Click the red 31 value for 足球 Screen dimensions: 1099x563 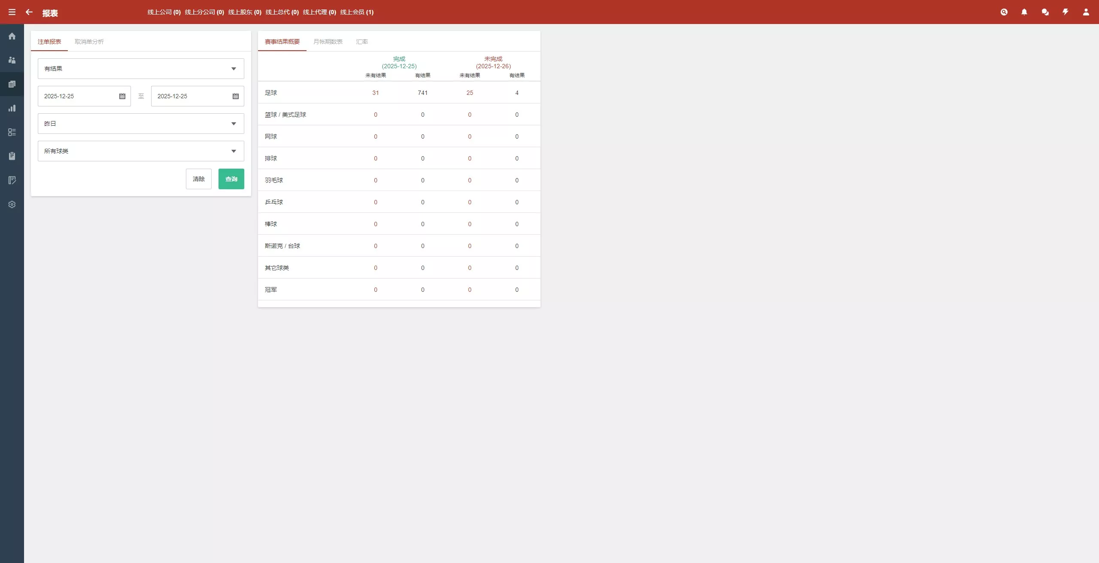tap(376, 93)
